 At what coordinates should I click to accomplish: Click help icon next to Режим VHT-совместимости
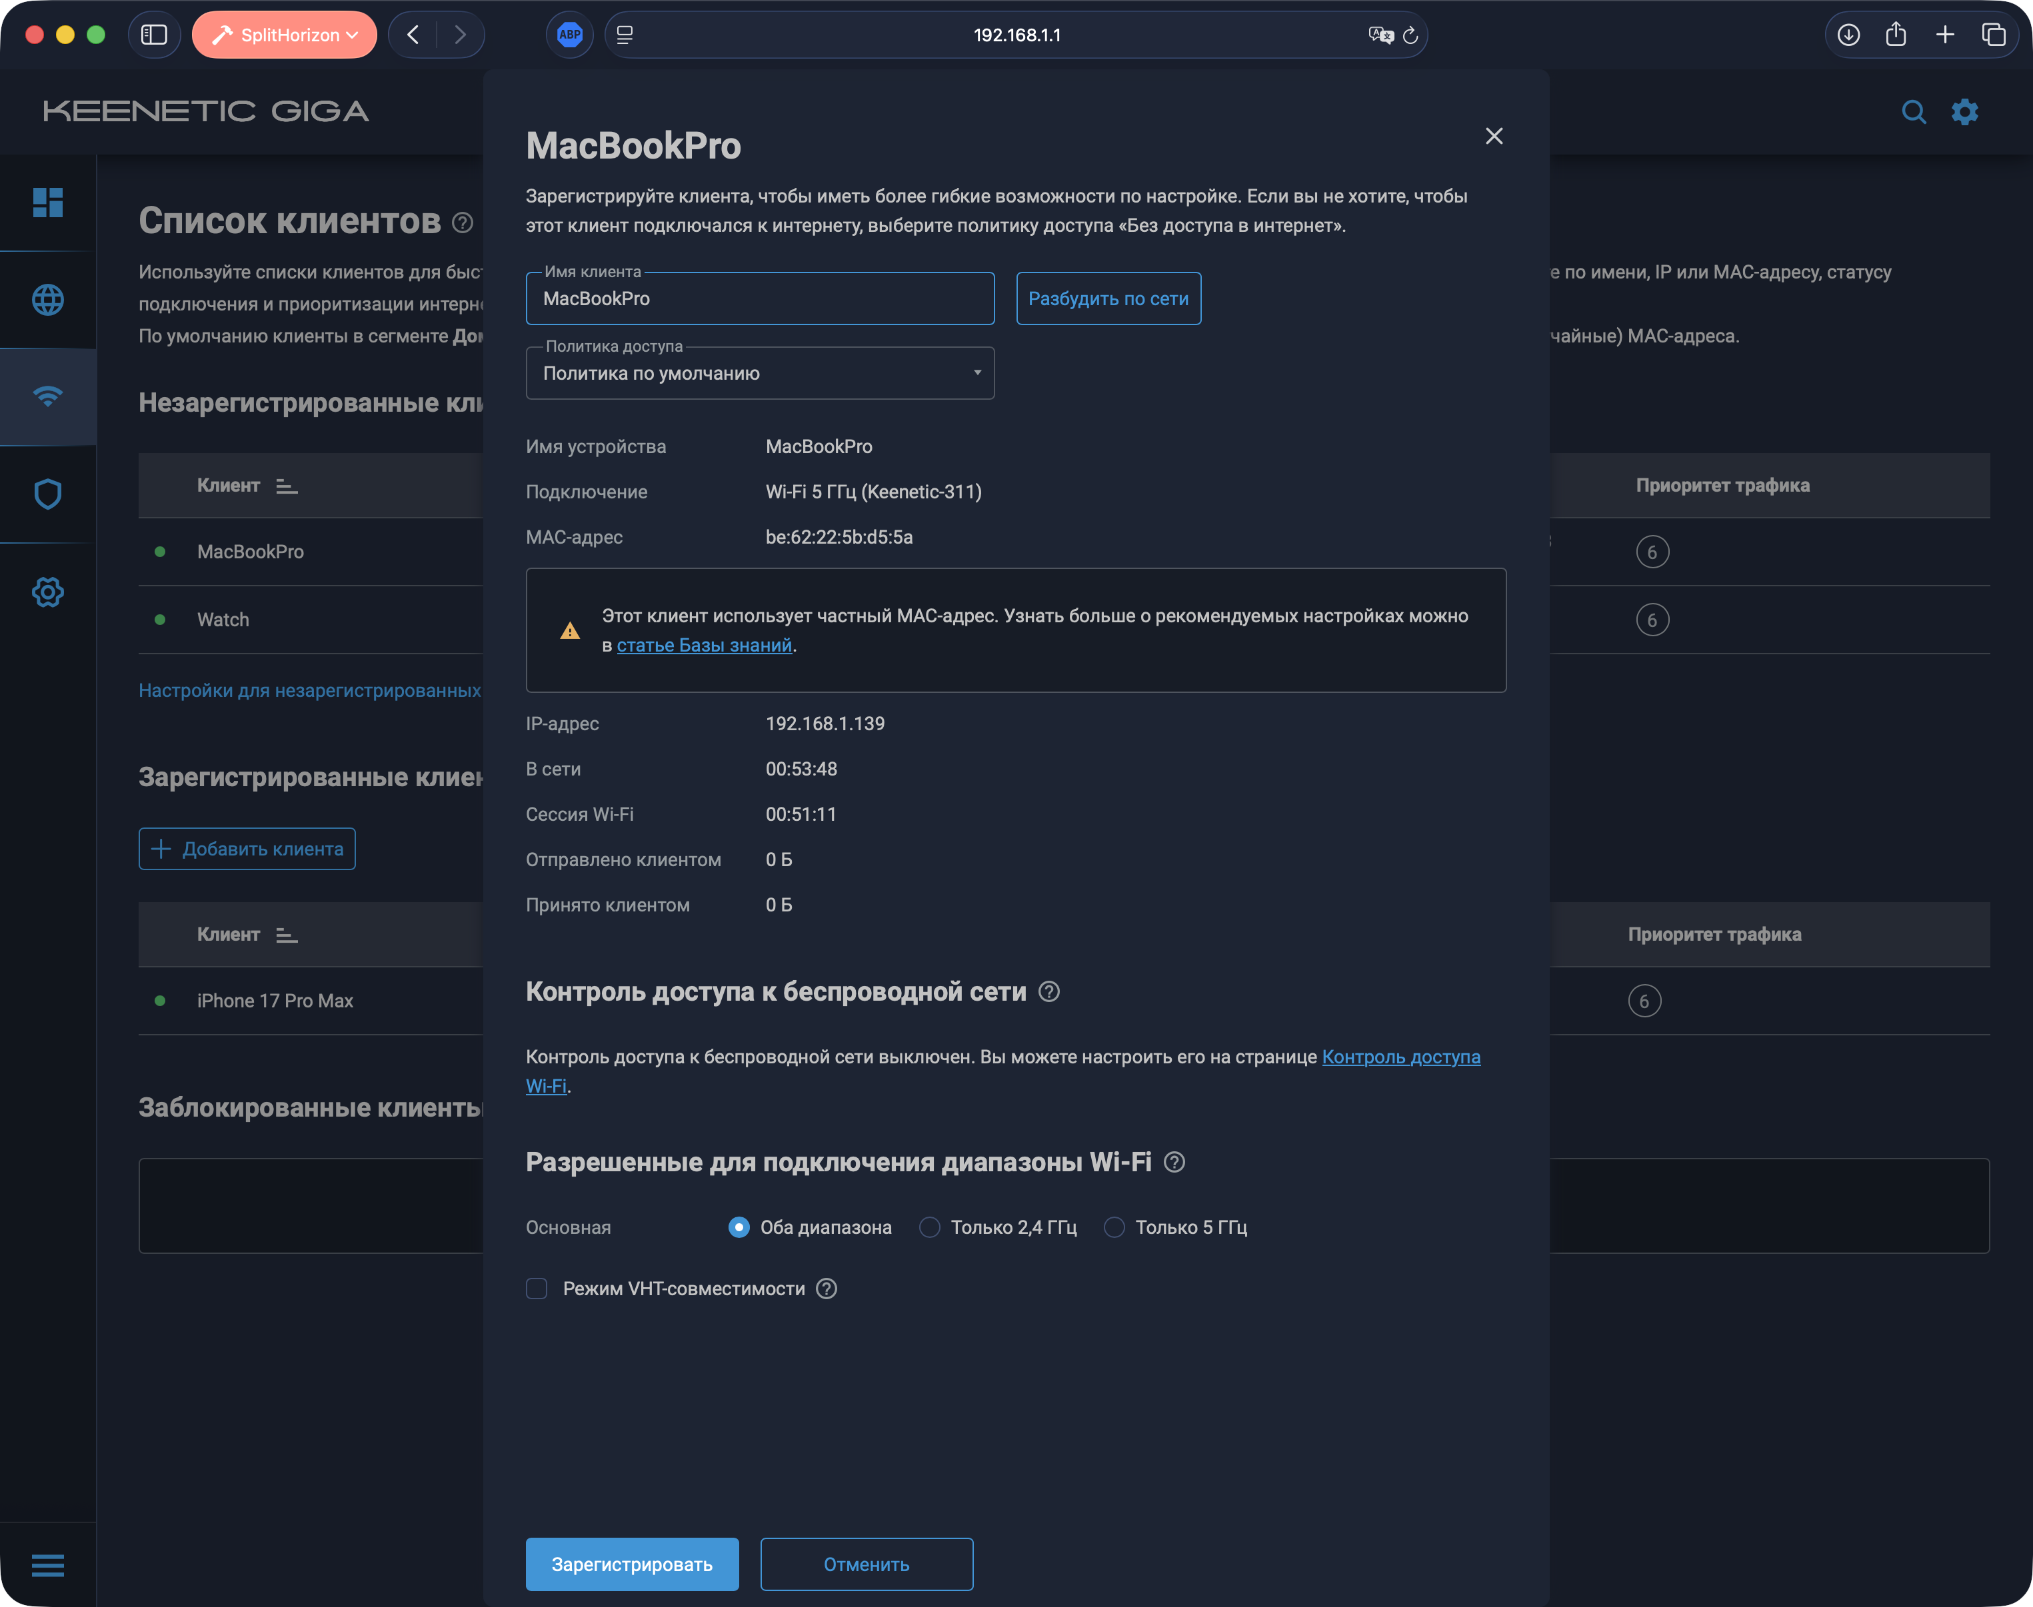coord(827,1289)
